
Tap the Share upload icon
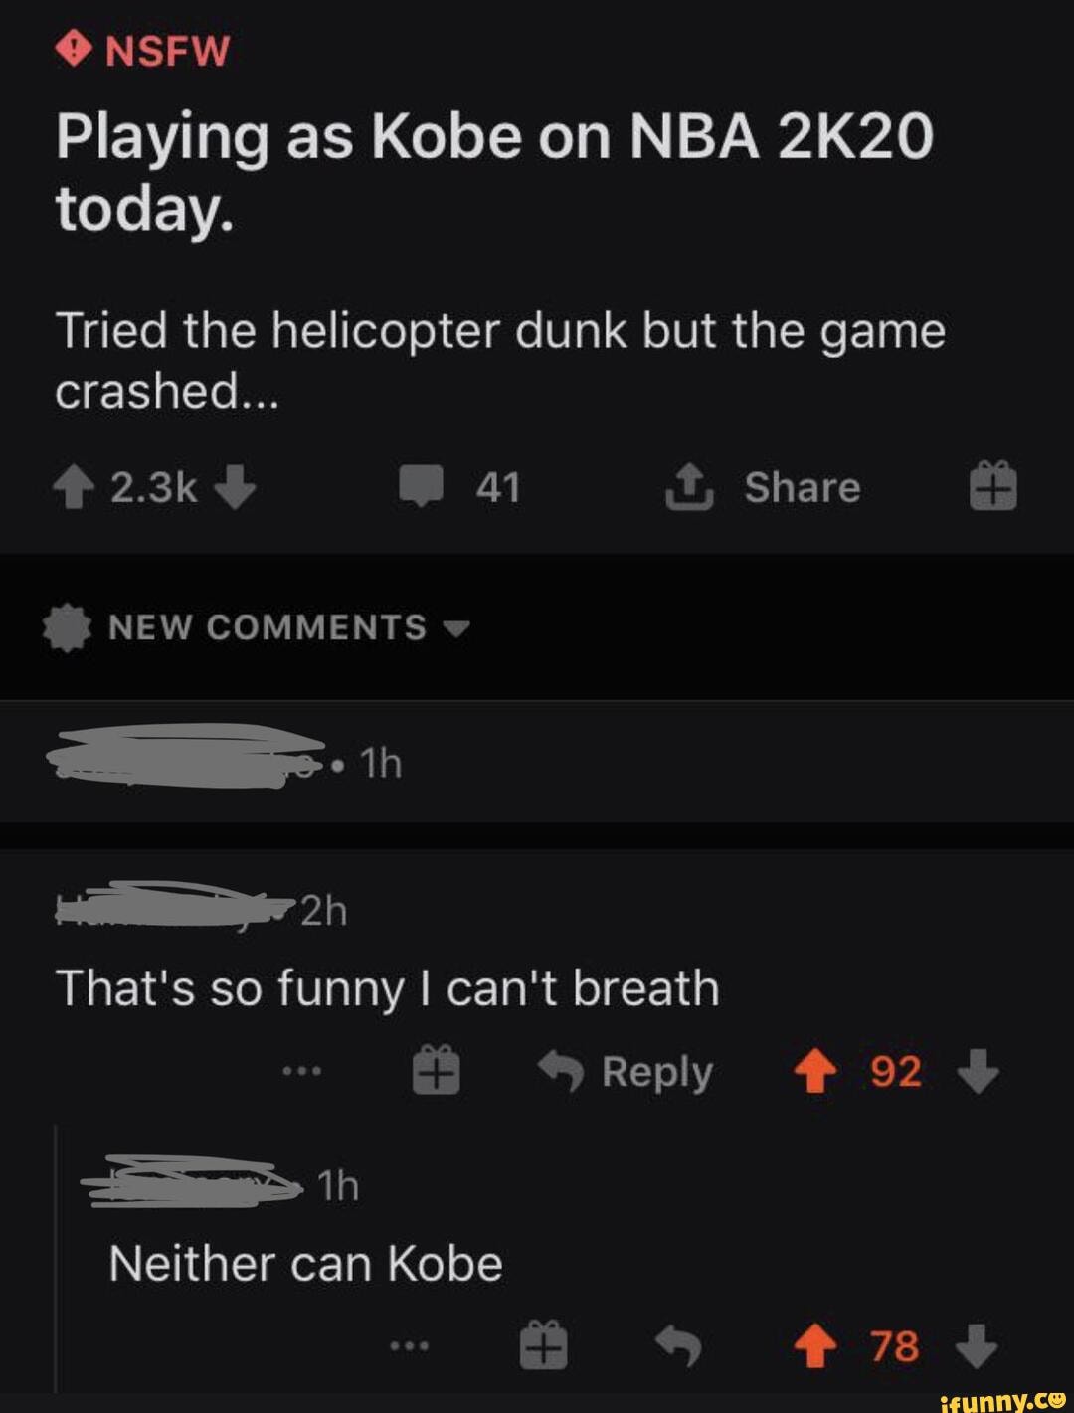point(689,488)
